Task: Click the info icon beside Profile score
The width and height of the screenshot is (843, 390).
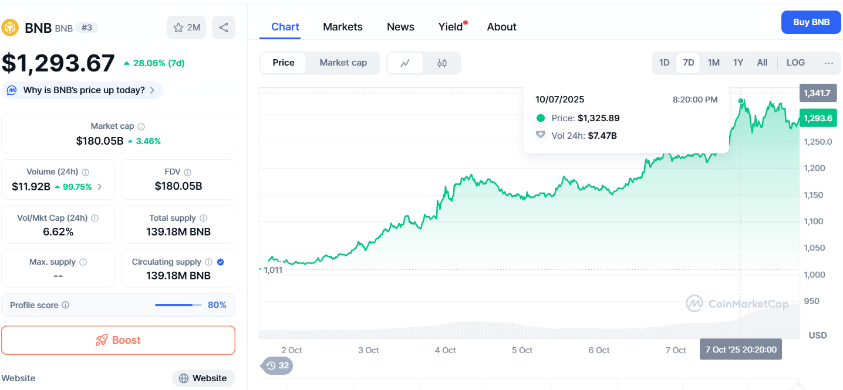Action: (x=65, y=305)
